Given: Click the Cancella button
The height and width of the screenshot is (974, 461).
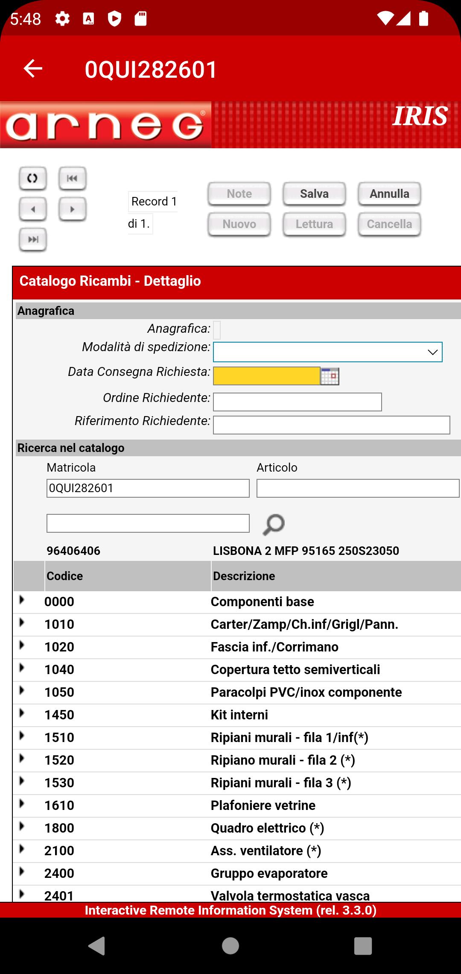Looking at the screenshot, I should pyautogui.click(x=389, y=224).
